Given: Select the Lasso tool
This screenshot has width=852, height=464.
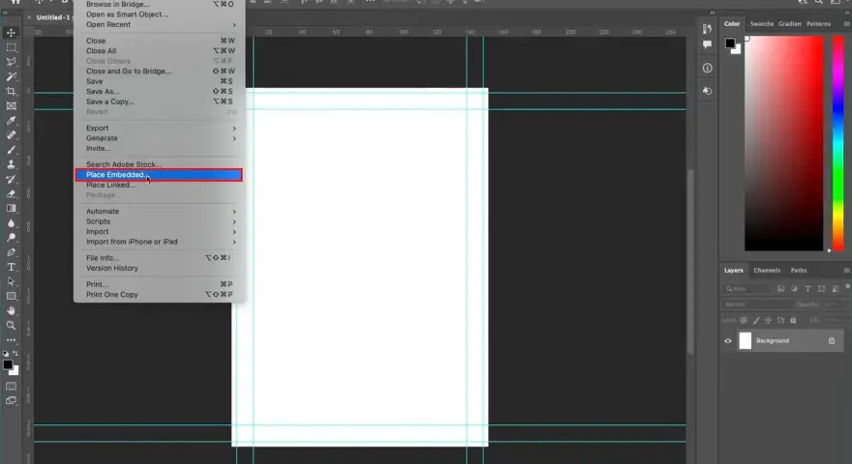Looking at the screenshot, I should (x=11, y=62).
